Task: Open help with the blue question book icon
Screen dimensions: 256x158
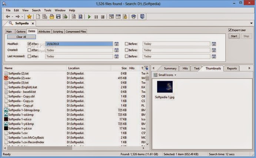Action: 142,17
